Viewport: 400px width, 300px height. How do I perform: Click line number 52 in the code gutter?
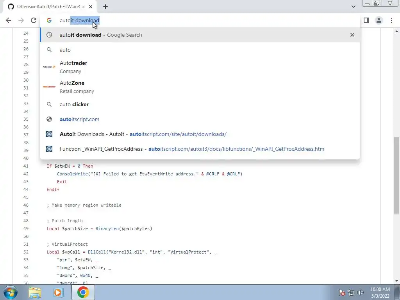coord(26,252)
